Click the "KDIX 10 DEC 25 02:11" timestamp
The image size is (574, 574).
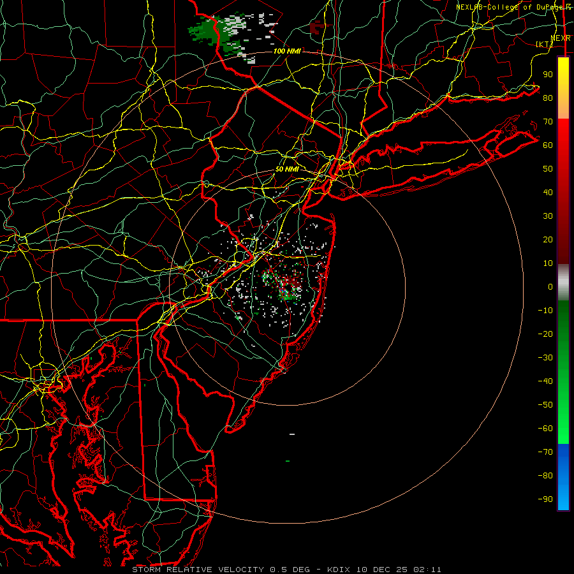[x=384, y=570]
